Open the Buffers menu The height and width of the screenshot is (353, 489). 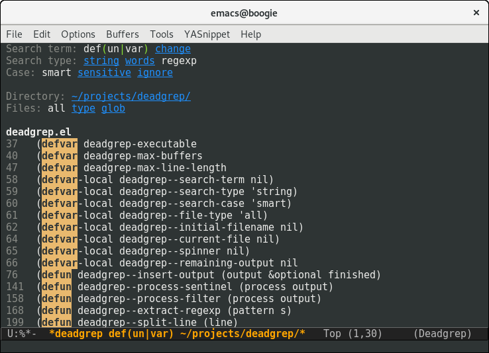(122, 34)
